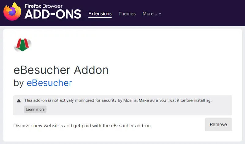Click the ADD-ONS wordmark
The image size is (245, 144).
[x=53, y=14]
